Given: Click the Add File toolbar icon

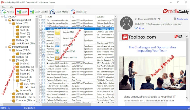Looking at the screenshot, I should pyautogui.click(x=4, y=12).
